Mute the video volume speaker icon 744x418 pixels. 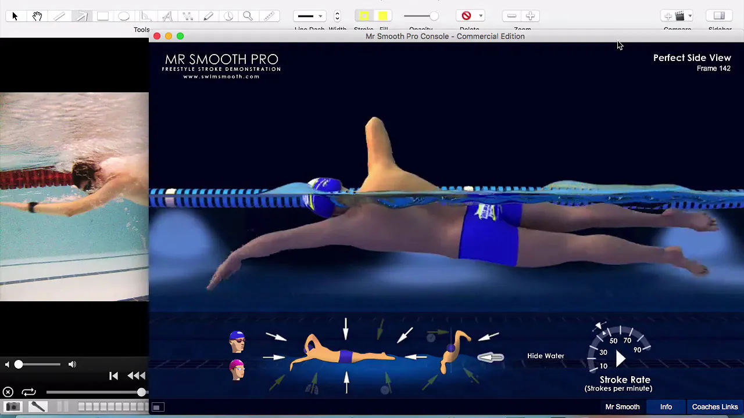(7, 365)
